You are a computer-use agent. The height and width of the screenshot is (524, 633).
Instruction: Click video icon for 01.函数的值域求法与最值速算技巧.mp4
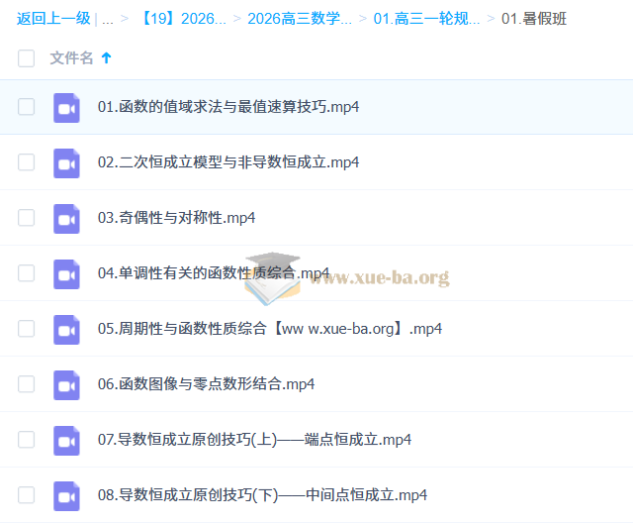(66, 107)
